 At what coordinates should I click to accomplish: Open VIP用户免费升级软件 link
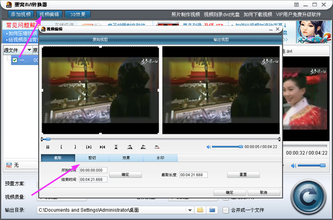[x=298, y=14]
